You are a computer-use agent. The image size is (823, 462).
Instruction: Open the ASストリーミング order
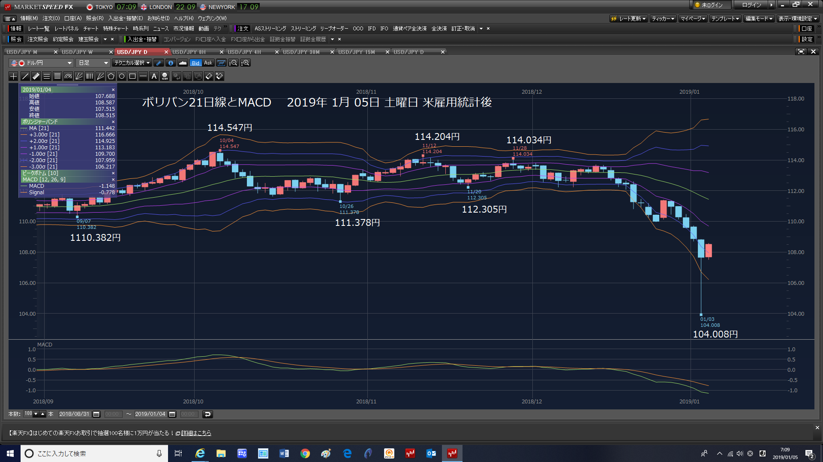tap(270, 29)
